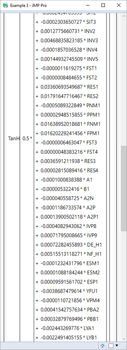Select the 0.0046883582318­5 * INV3 term
The height and width of the screenshot is (350, 127).
69,41
